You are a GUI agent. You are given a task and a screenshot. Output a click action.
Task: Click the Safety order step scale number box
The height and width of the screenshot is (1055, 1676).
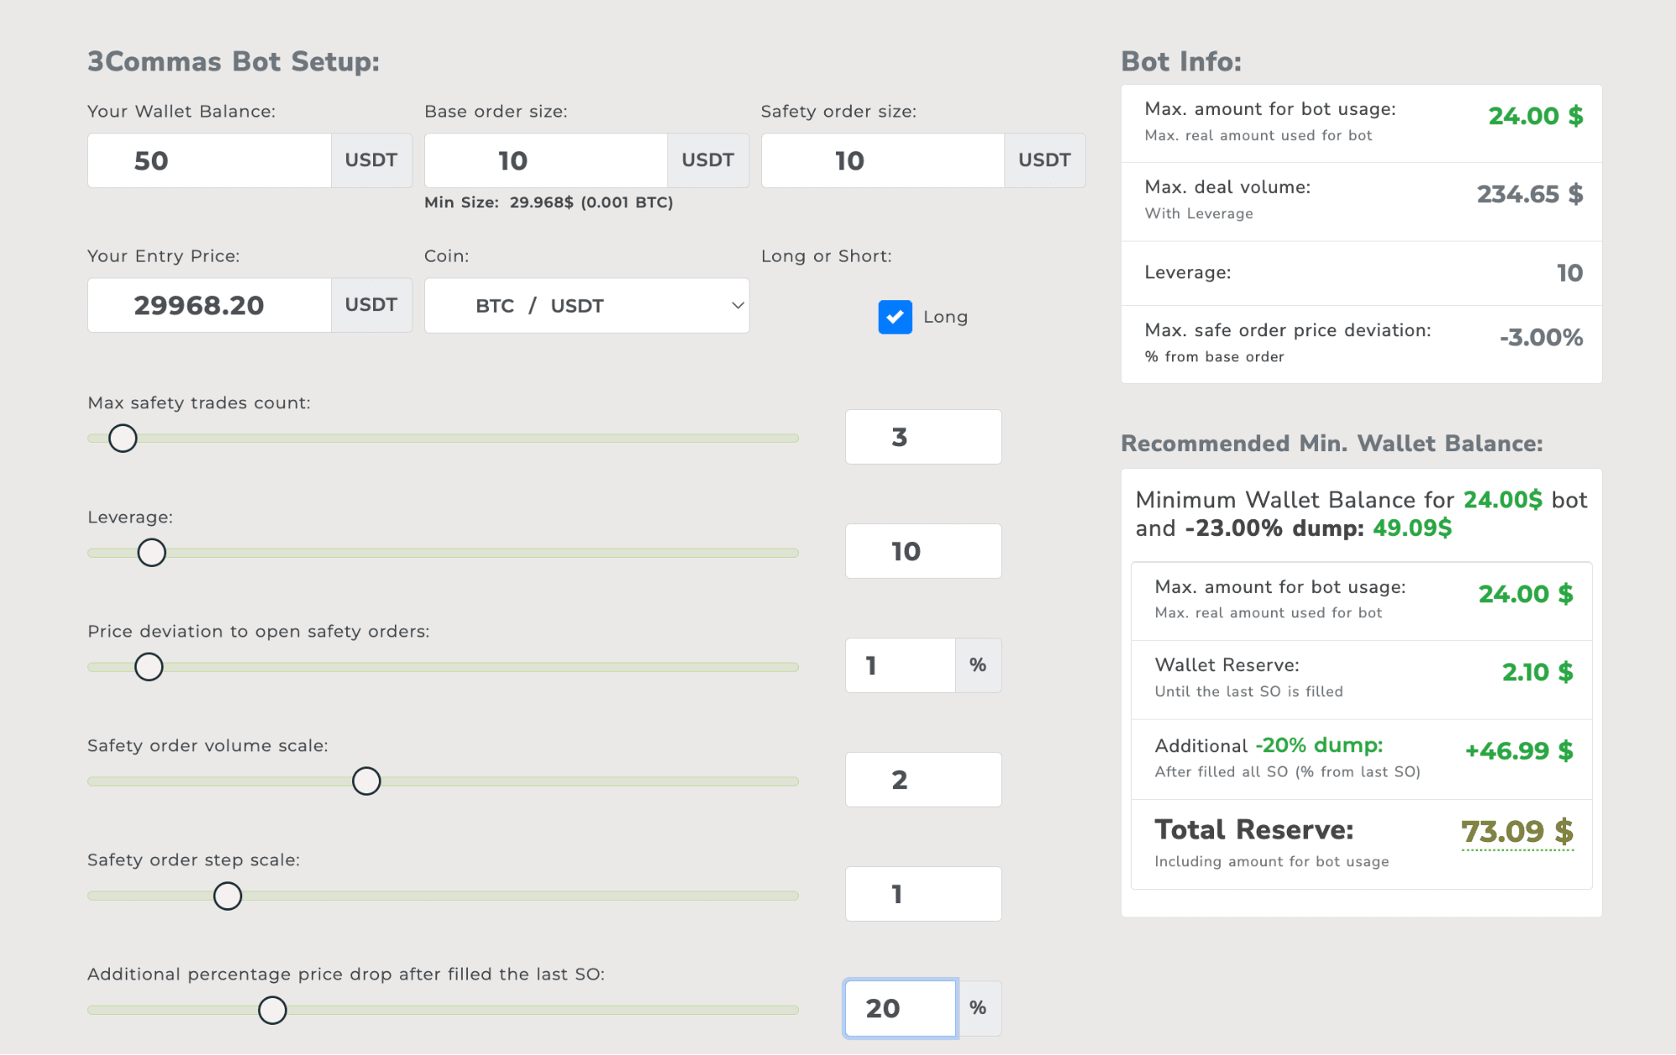point(922,894)
